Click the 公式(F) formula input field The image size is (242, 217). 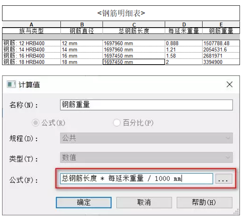[136, 179]
